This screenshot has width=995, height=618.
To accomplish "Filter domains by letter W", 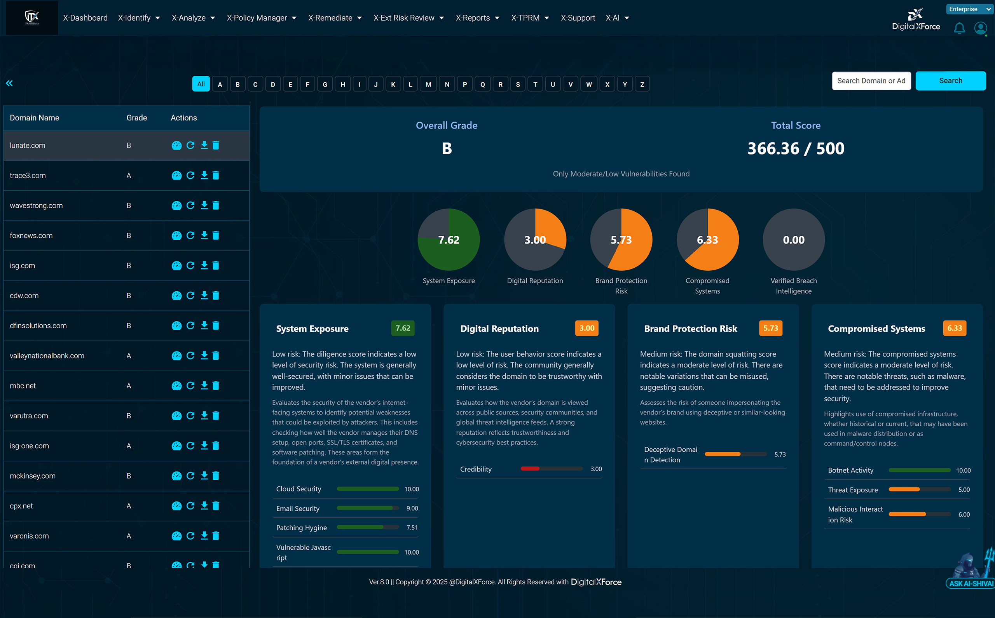I will click(x=588, y=84).
